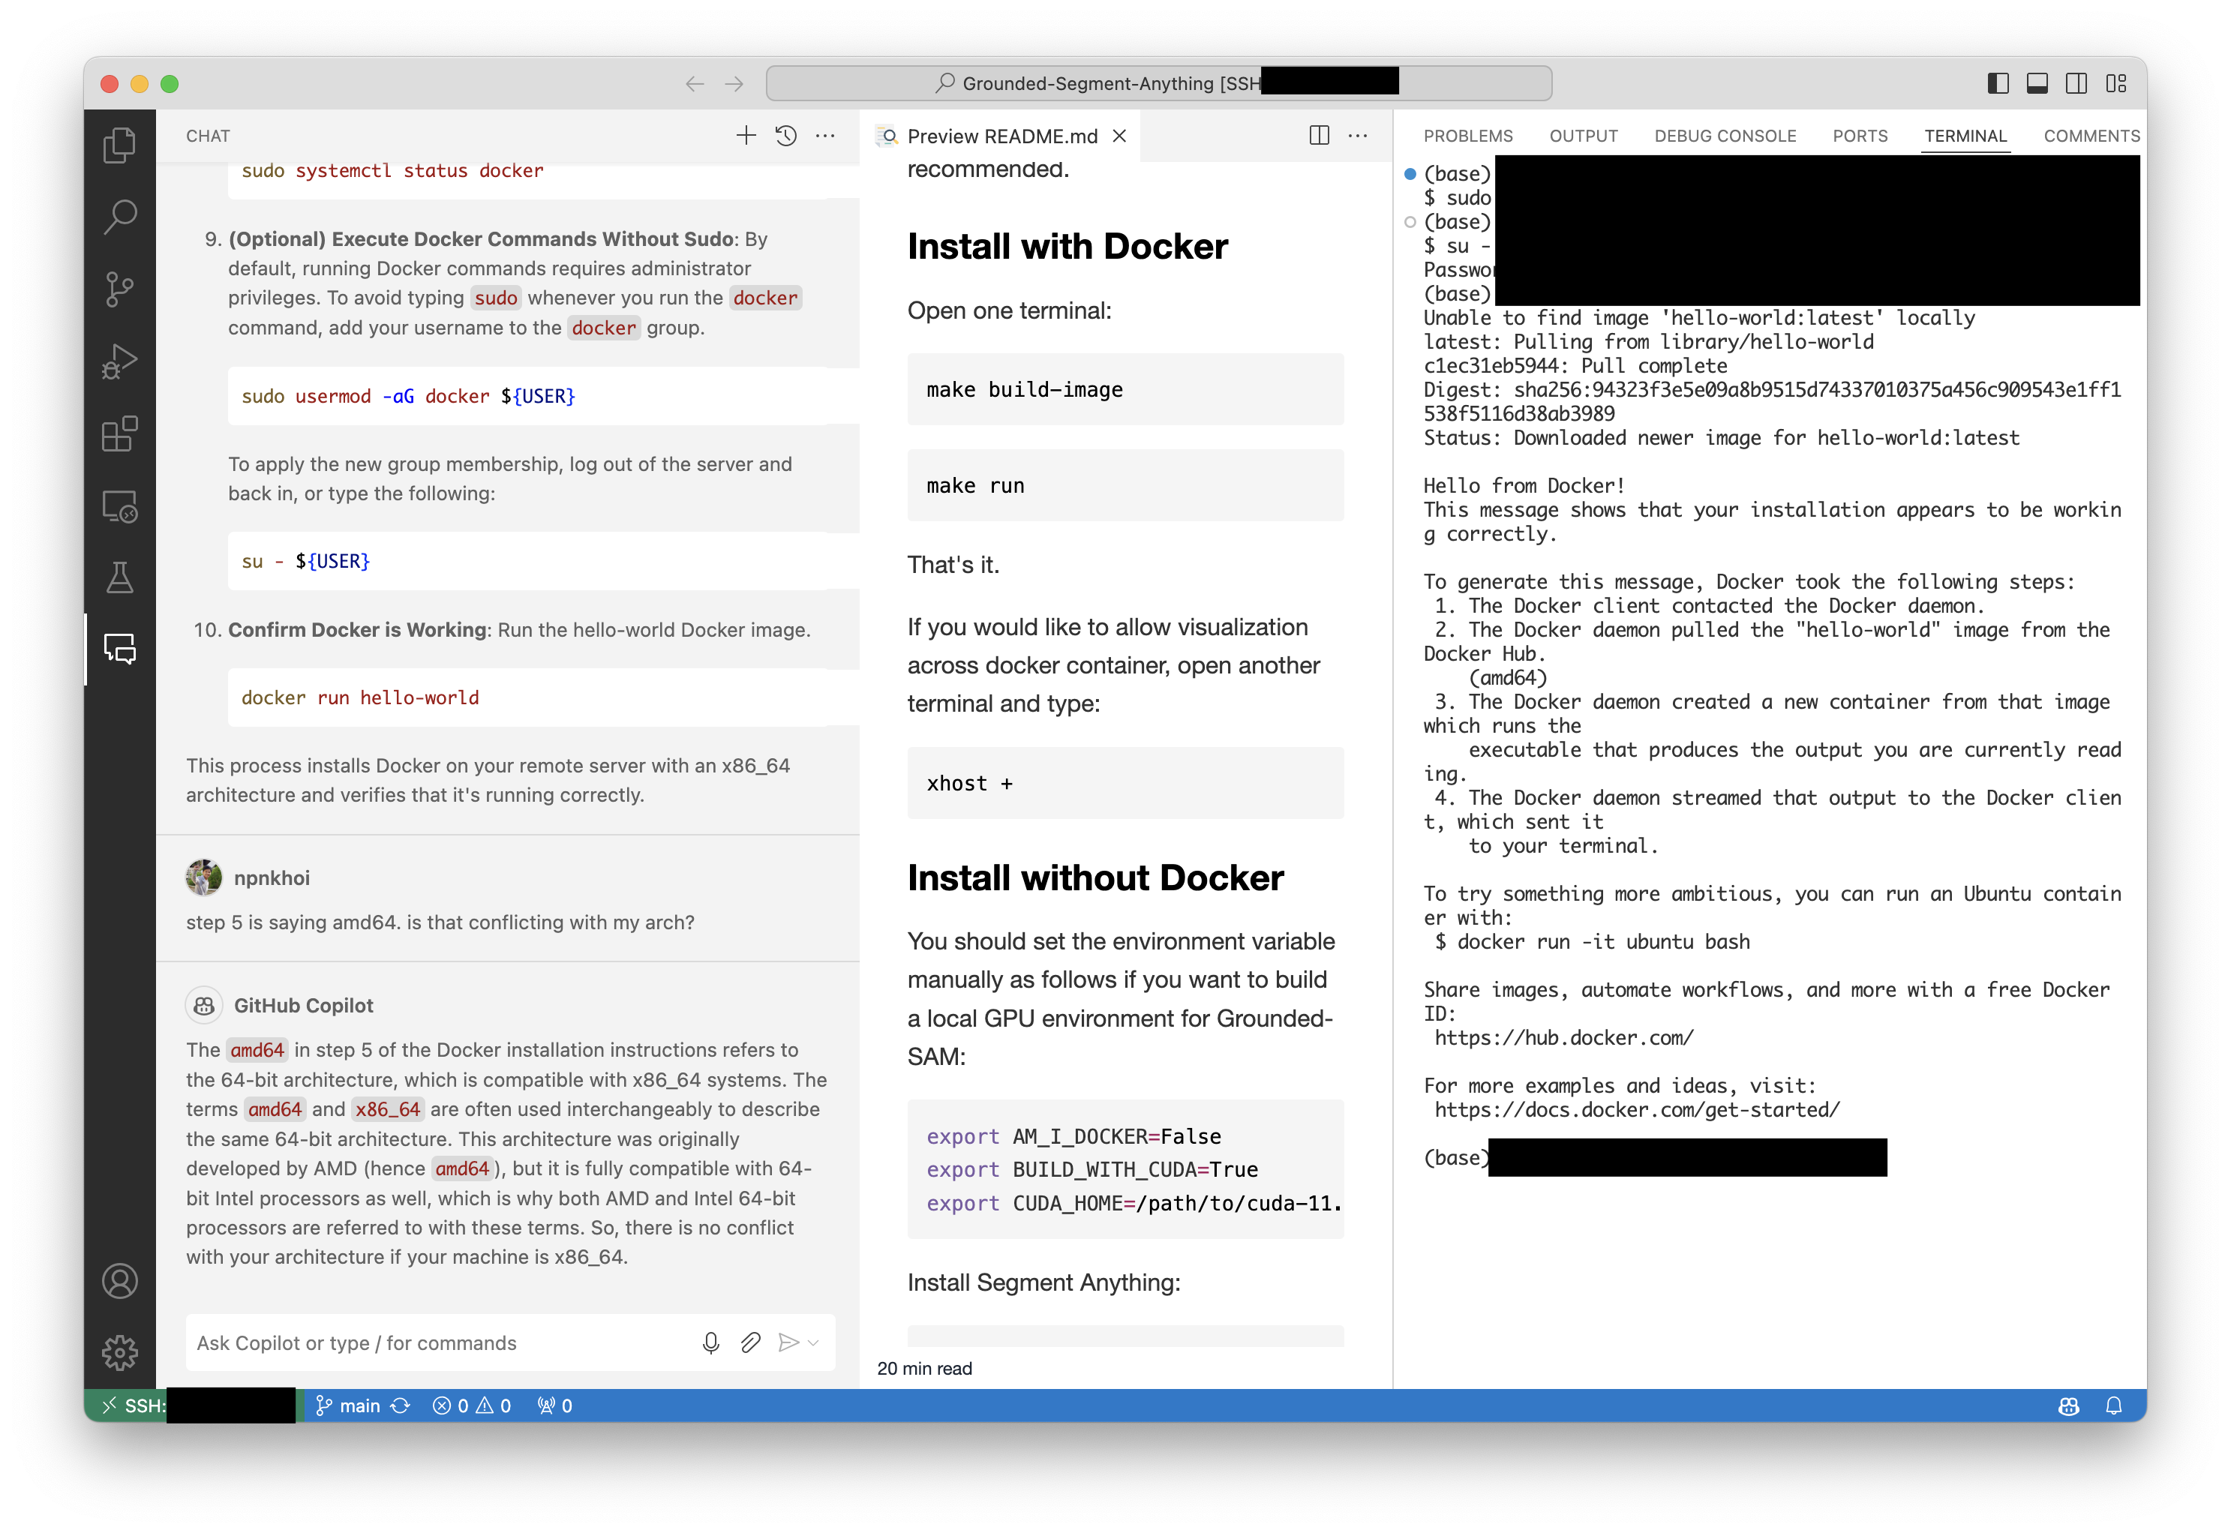
Task: Click the CHAT panel title
Action: [208, 136]
